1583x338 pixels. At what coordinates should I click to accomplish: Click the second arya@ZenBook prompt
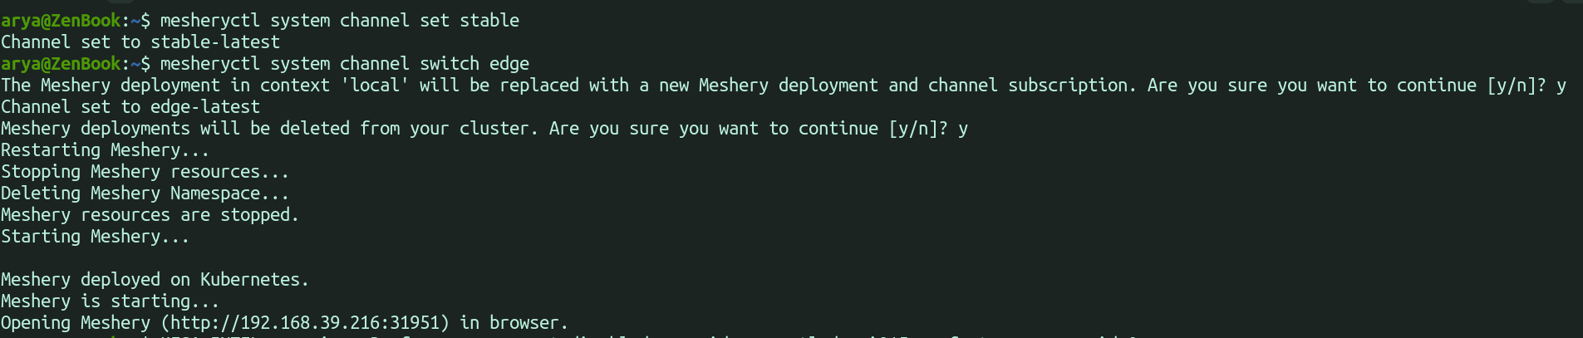point(61,64)
